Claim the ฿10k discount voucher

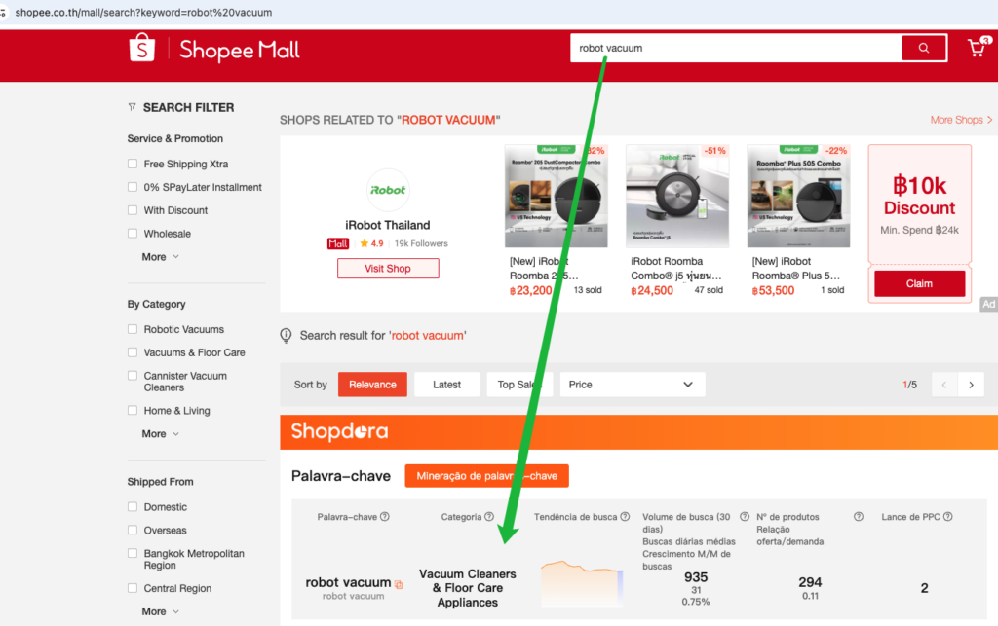919,283
